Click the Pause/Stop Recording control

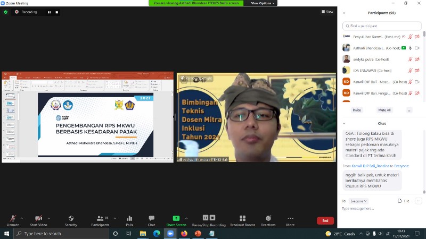[x=209, y=220]
